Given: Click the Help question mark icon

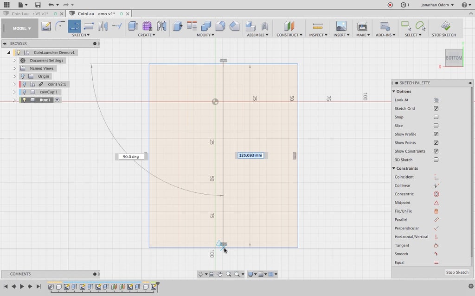Looking at the screenshot, I should pos(464,5).
